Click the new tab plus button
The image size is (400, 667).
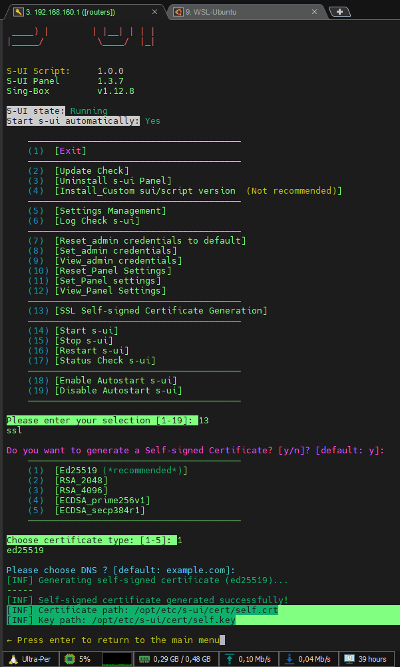(339, 11)
